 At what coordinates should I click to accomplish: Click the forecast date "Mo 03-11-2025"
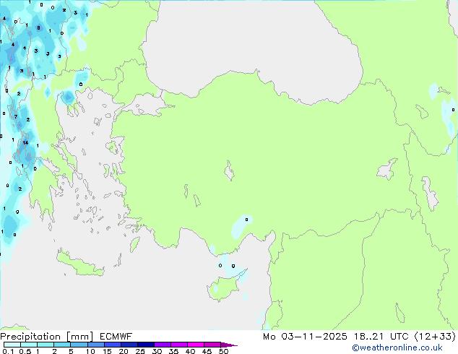pos(305,337)
